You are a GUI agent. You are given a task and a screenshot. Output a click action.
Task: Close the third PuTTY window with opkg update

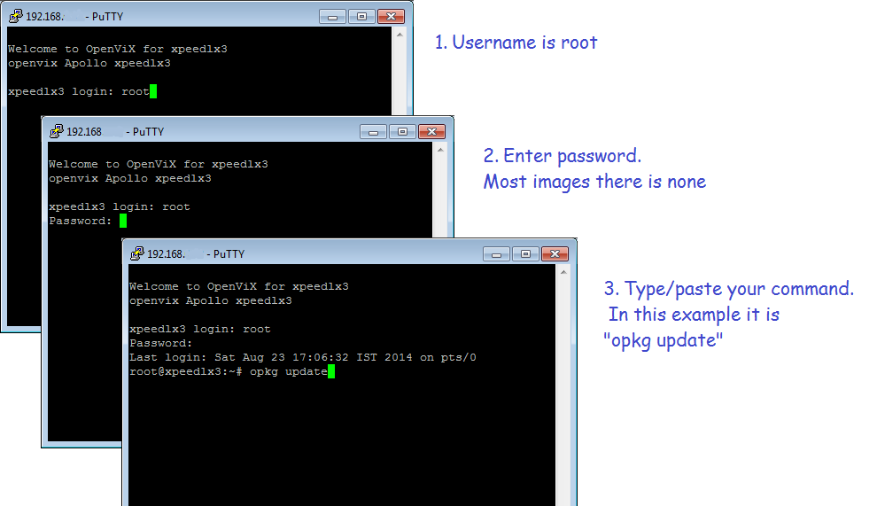click(x=555, y=254)
